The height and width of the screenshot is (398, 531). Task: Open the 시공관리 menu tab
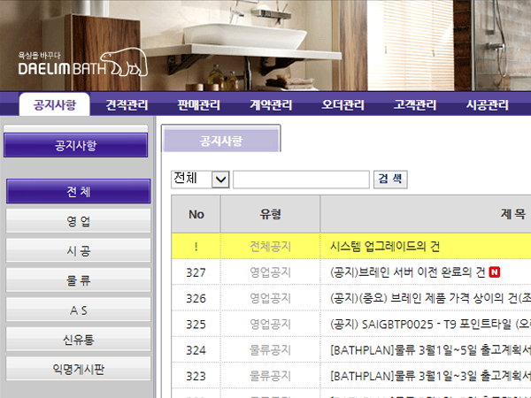click(488, 104)
